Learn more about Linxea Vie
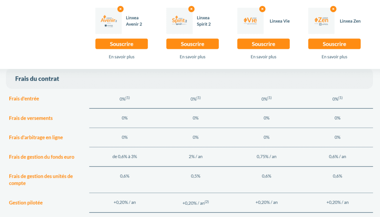The image size is (380, 217). 263,57
